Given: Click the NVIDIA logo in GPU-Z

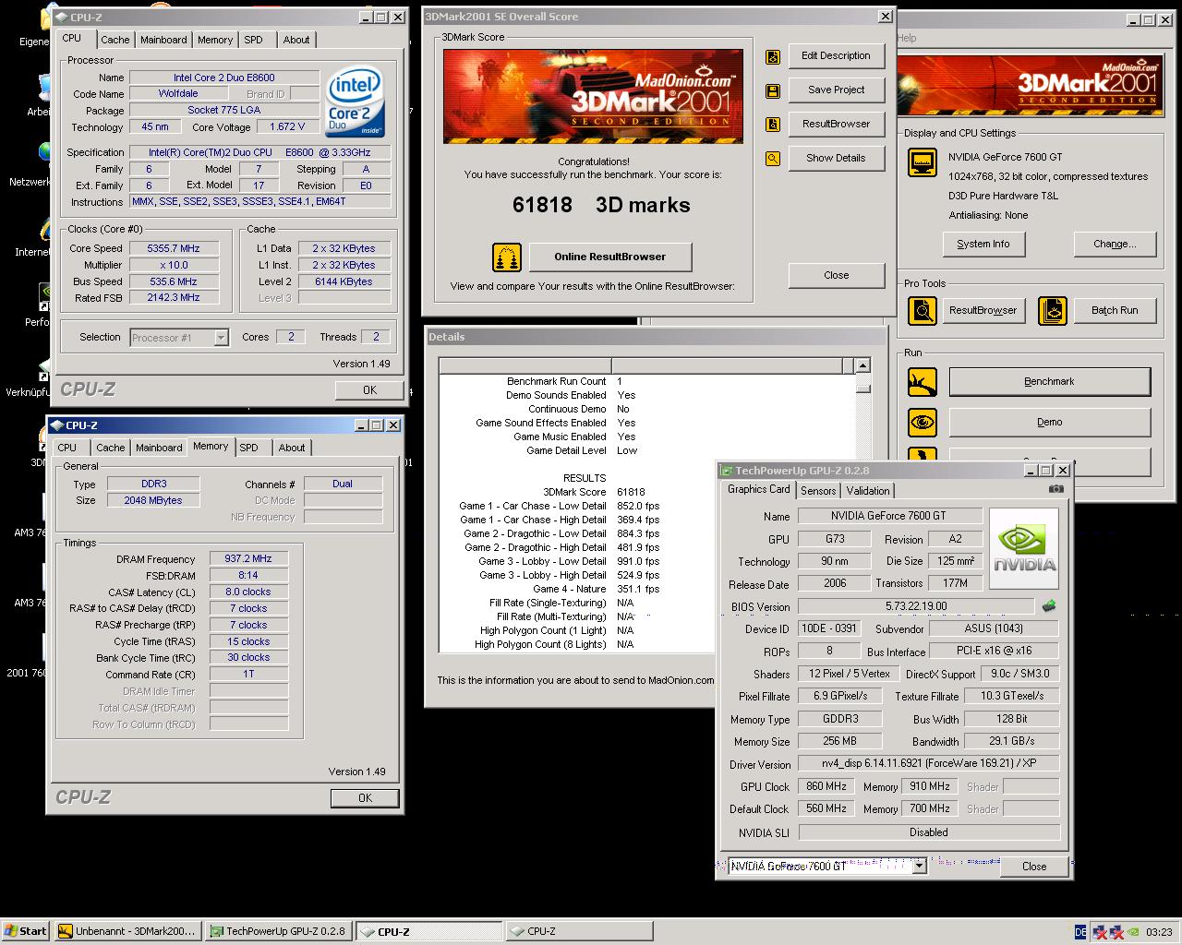Looking at the screenshot, I should tap(1025, 551).
